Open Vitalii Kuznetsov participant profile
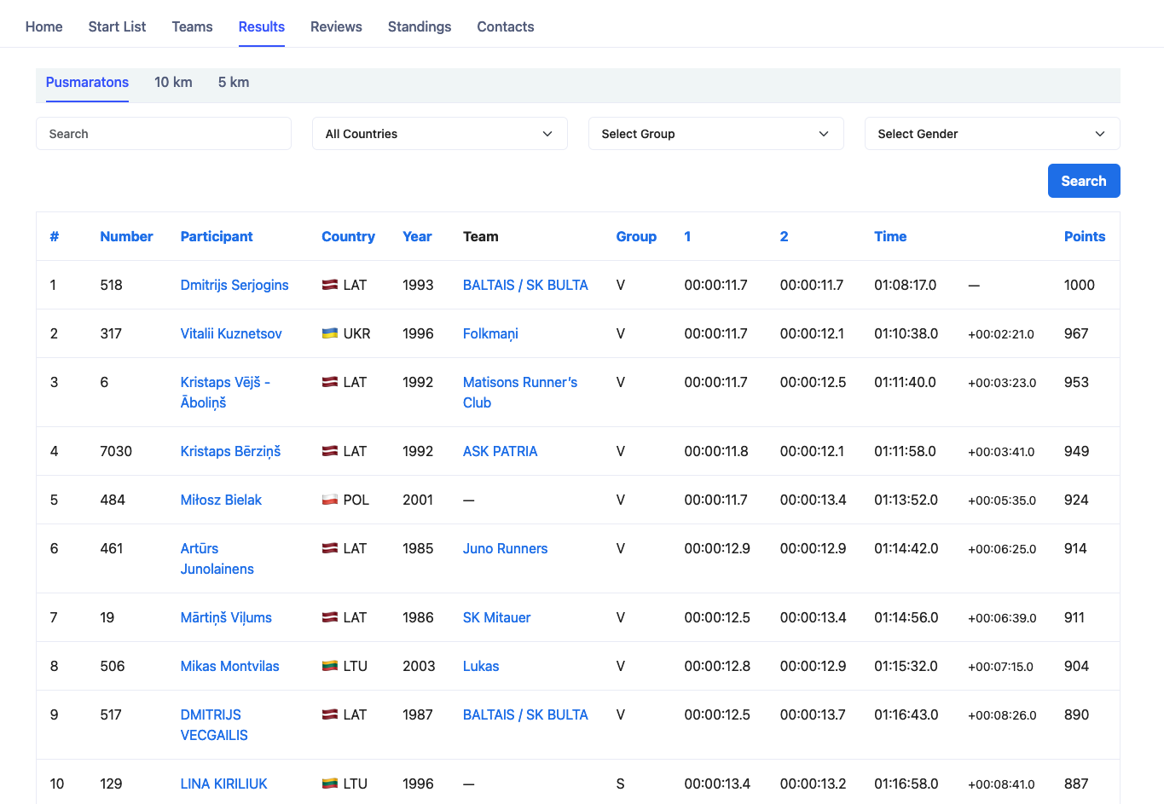The width and height of the screenshot is (1164, 804). 231,333
